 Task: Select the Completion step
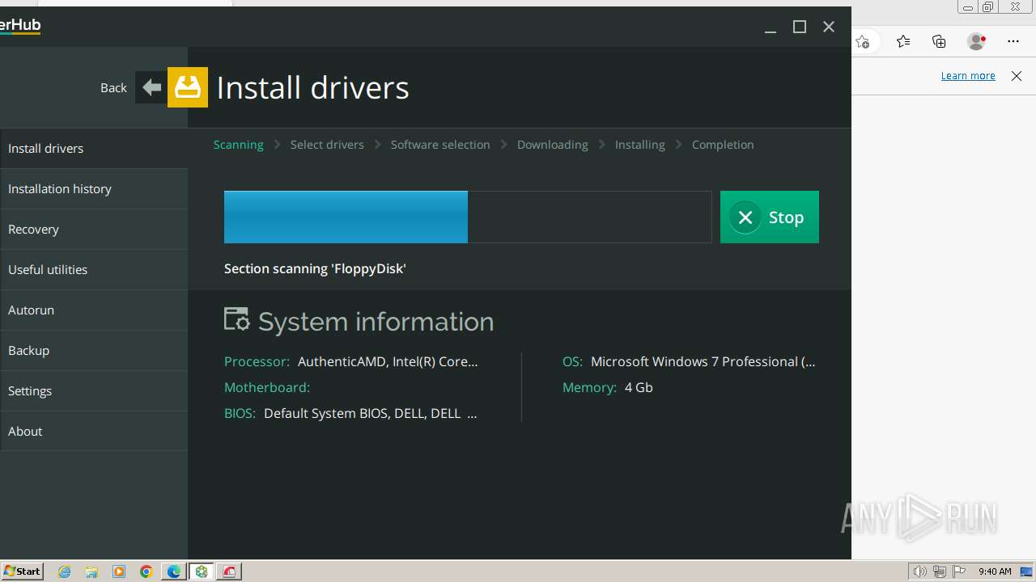pos(723,145)
